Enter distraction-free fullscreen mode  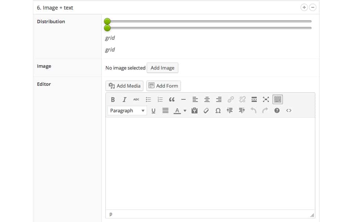point(265,99)
